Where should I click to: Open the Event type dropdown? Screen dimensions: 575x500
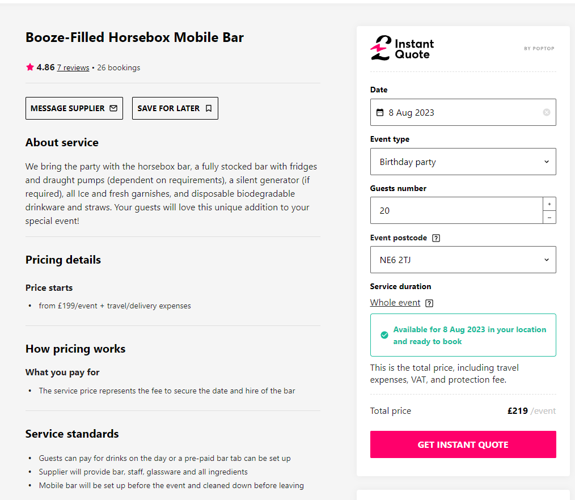(463, 162)
